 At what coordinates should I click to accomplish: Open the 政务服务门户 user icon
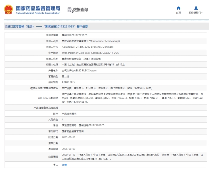coord(196,8)
